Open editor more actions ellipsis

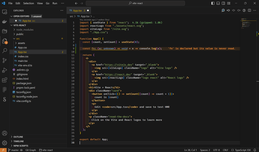(254, 10)
